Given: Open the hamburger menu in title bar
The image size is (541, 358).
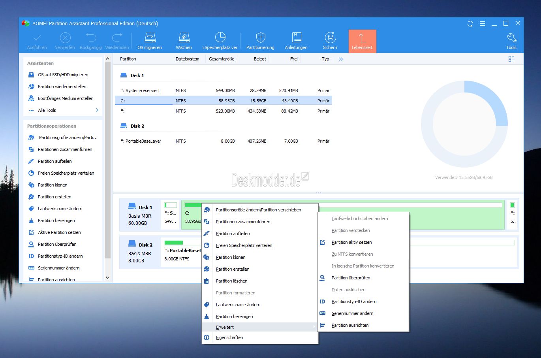Looking at the screenshot, I should click(x=482, y=24).
